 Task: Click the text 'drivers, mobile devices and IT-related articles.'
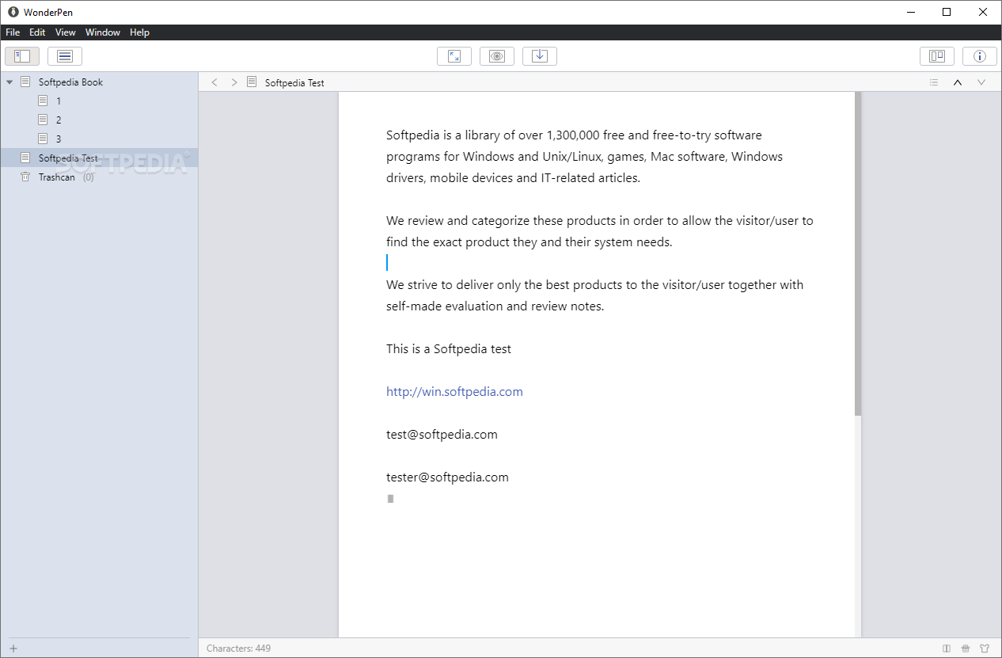point(513,178)
